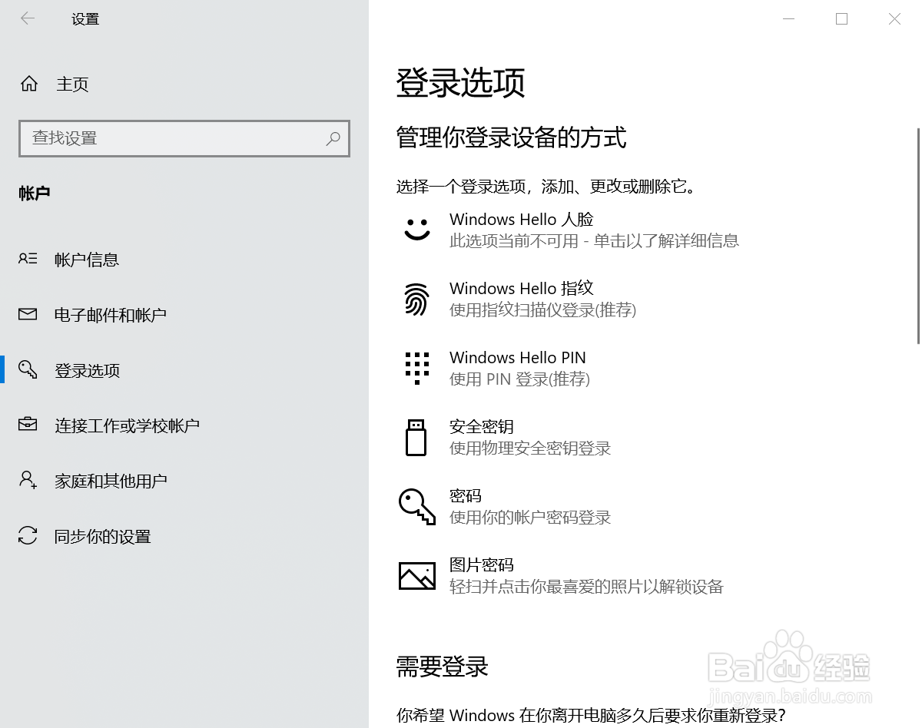Click the key icon for 密码 option

tap(417, 507)
